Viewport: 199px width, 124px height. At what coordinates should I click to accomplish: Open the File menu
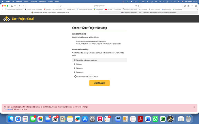[x=13, y=1]
